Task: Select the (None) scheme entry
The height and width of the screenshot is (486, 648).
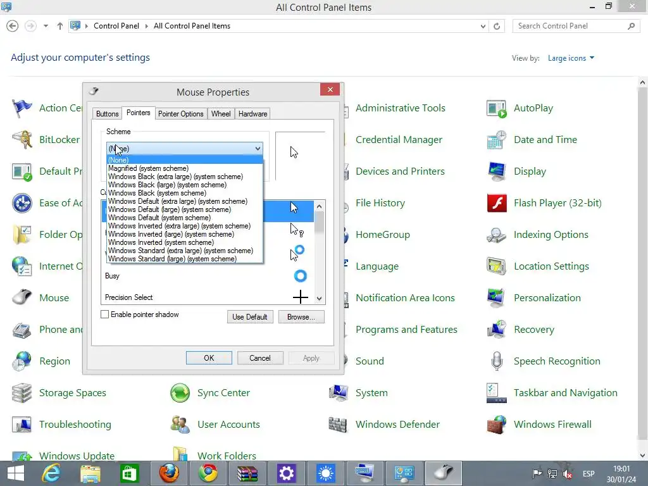Action: 184,160
